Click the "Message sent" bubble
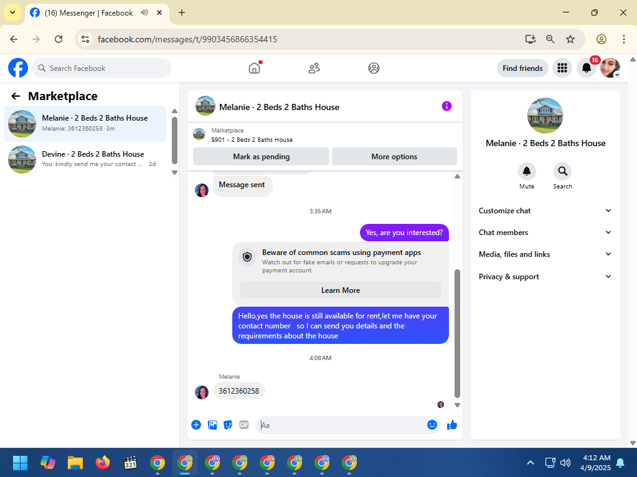 [x=242, y=185]
